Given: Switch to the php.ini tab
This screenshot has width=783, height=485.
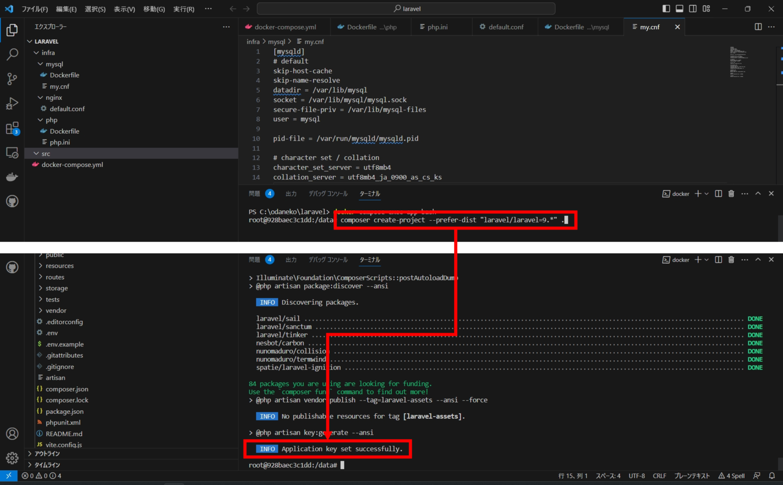Looking at the screenshot, I should click(x=437, y=26).
